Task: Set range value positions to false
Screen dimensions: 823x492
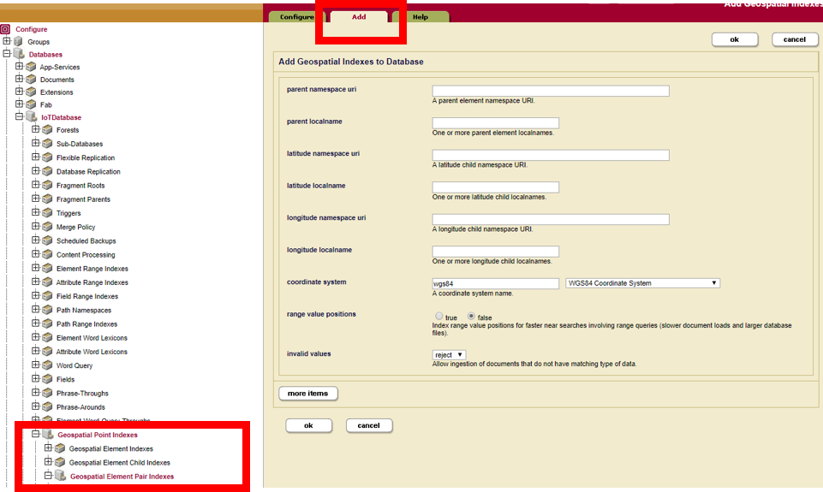Action: pyautogui.click(x=471, y=316)
